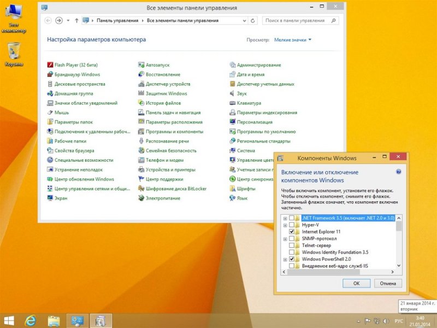This screenshot has height=328, width=437.
Task: Open recent locations dropdown beside forward button
Action: pyautogui.click(x=68, y=20)
